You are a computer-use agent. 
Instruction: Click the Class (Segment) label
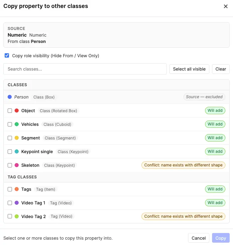(60, 138)
